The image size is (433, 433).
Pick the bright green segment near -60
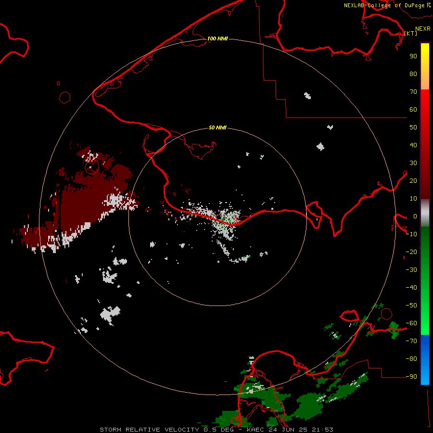[425, 326]
